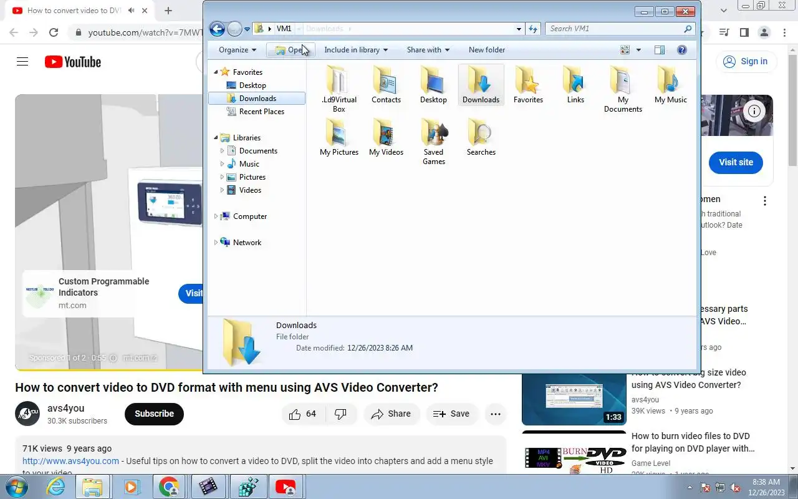
Task: Select the Desktop folder in file pane
Action: (433, 85)
